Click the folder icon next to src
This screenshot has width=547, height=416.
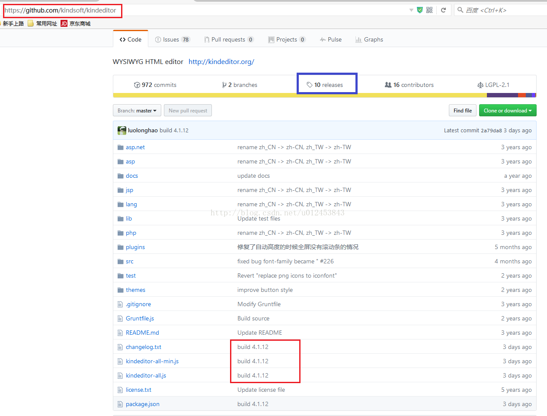click(x=121, y=262)
